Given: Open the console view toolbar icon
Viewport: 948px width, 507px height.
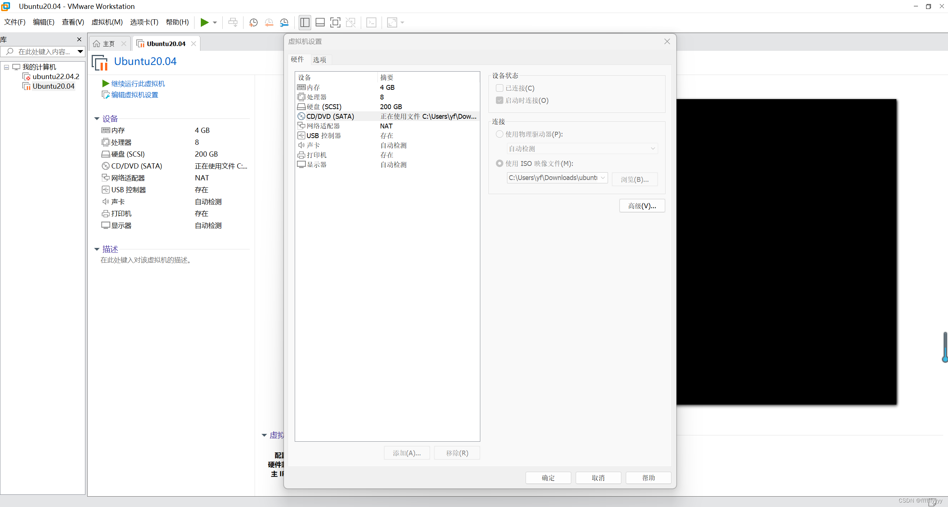Looking at the screenshot, I should pos(371,23).
